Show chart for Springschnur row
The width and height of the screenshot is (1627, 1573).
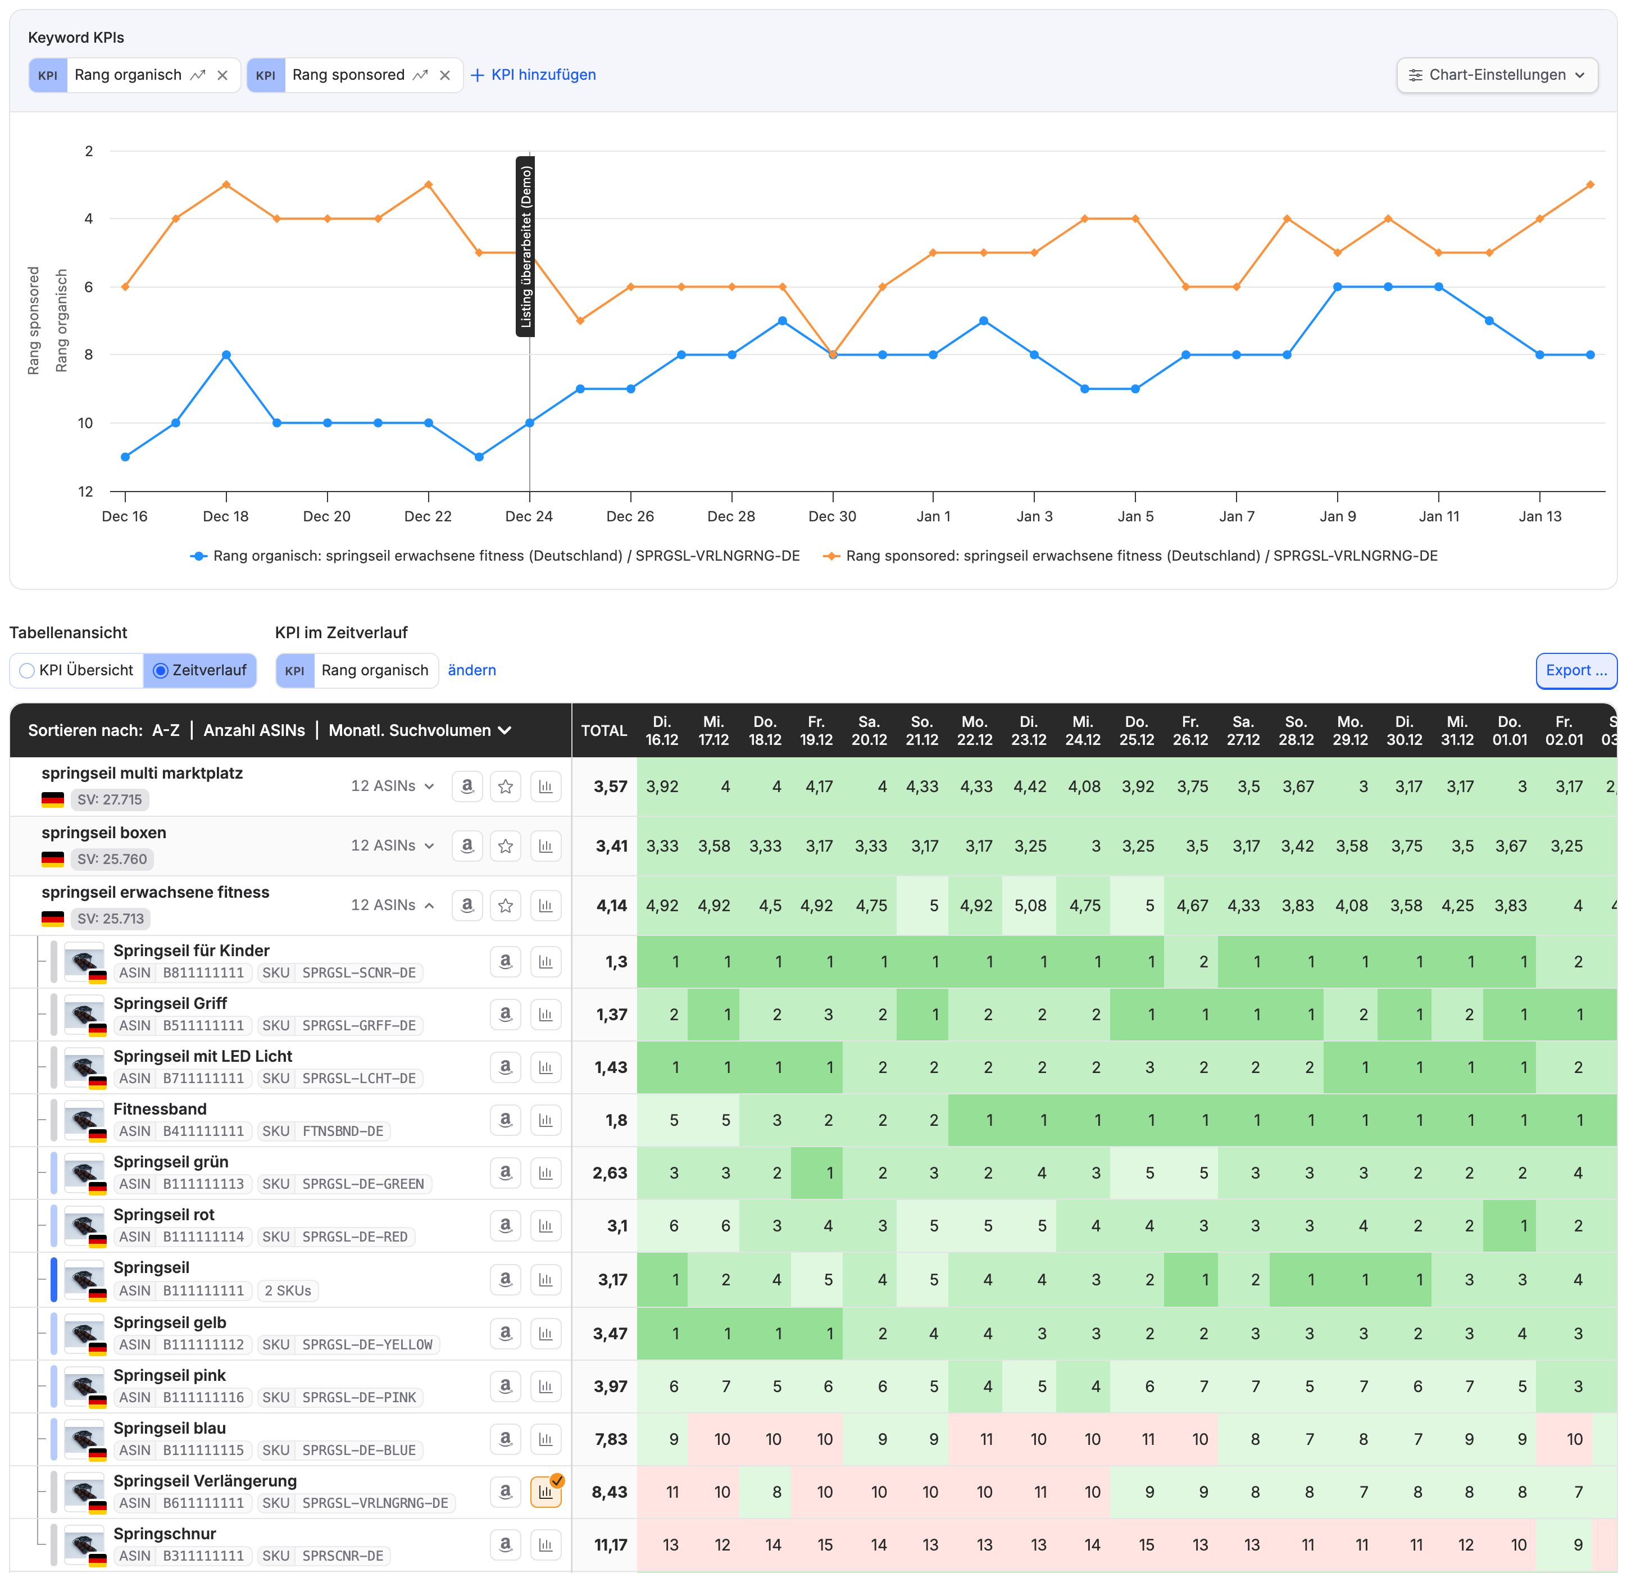[546, 1545]
